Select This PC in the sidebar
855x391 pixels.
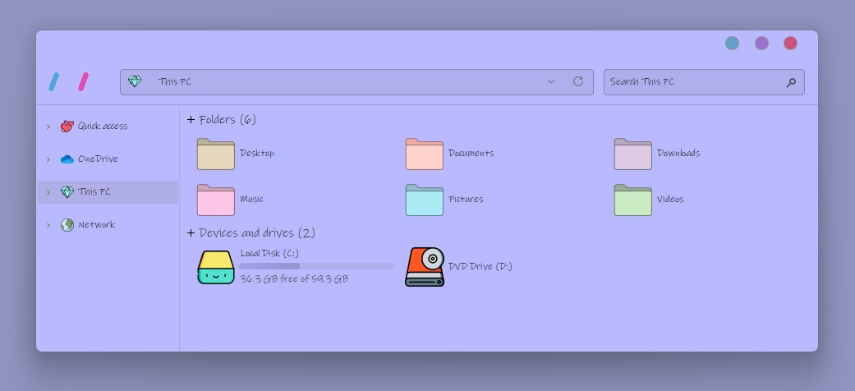[x=94, y=192]
